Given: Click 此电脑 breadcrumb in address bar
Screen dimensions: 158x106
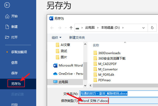Looking at the screenshot, I should tap(90, 28).
